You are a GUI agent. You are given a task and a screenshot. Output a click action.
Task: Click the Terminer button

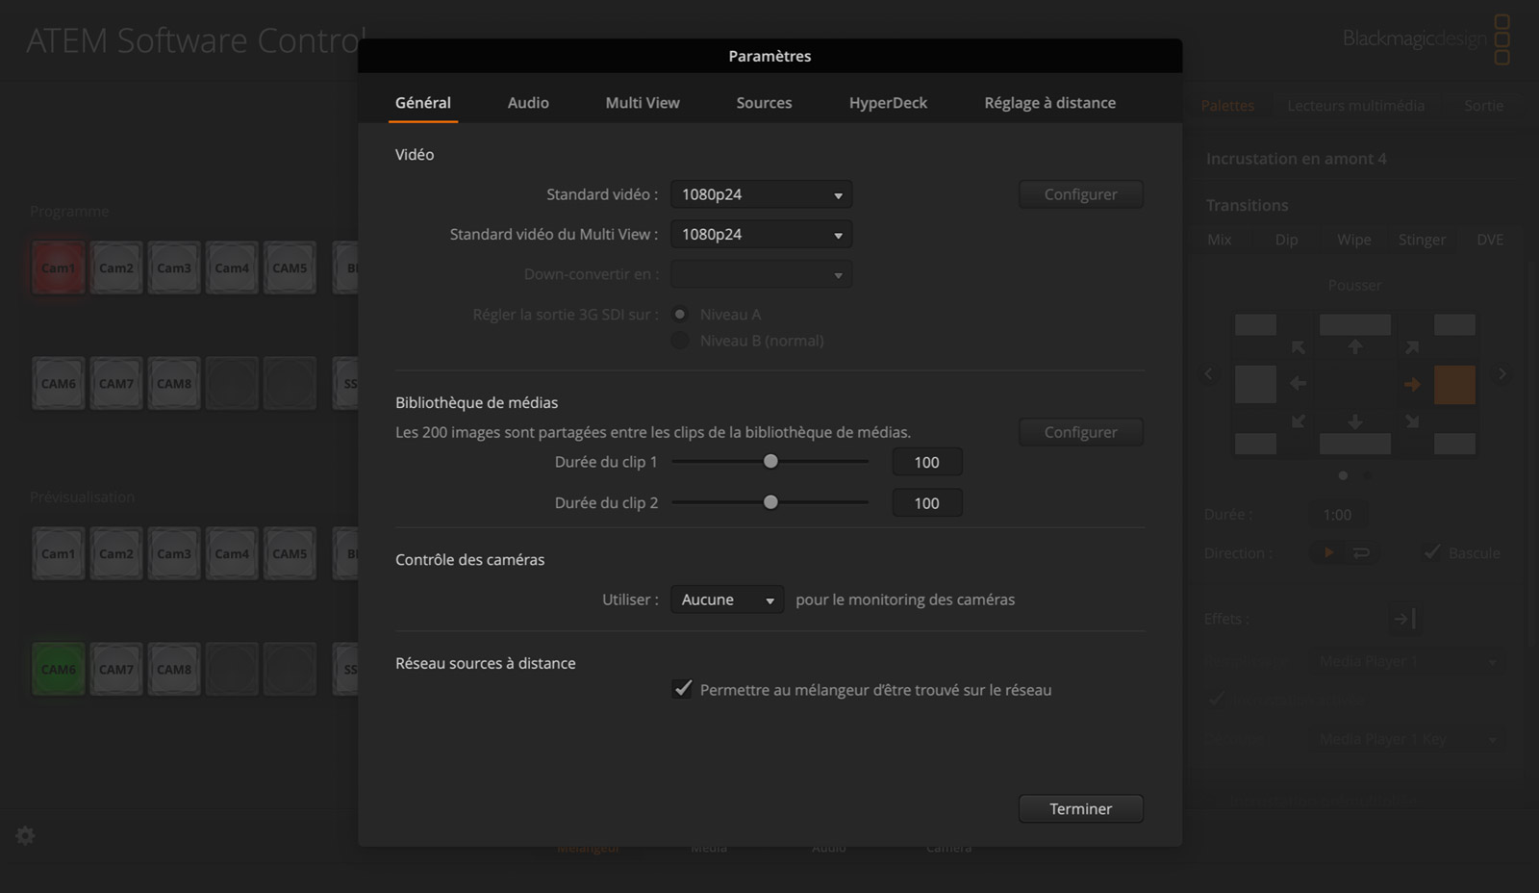[1080, 809]
